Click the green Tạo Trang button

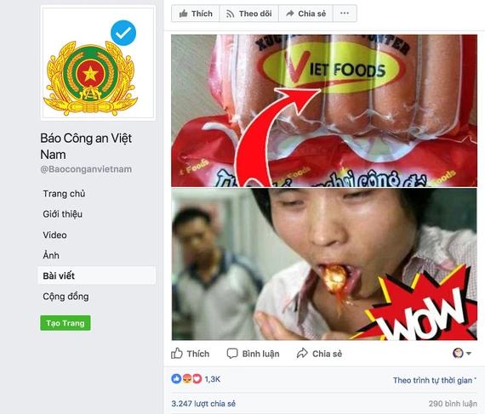tap(66, 323)
